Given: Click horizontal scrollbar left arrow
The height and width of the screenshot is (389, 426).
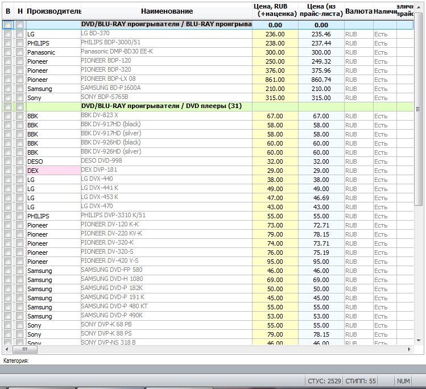Looking at the screenshot, I should pyautogui.click(x=7, y=349).
